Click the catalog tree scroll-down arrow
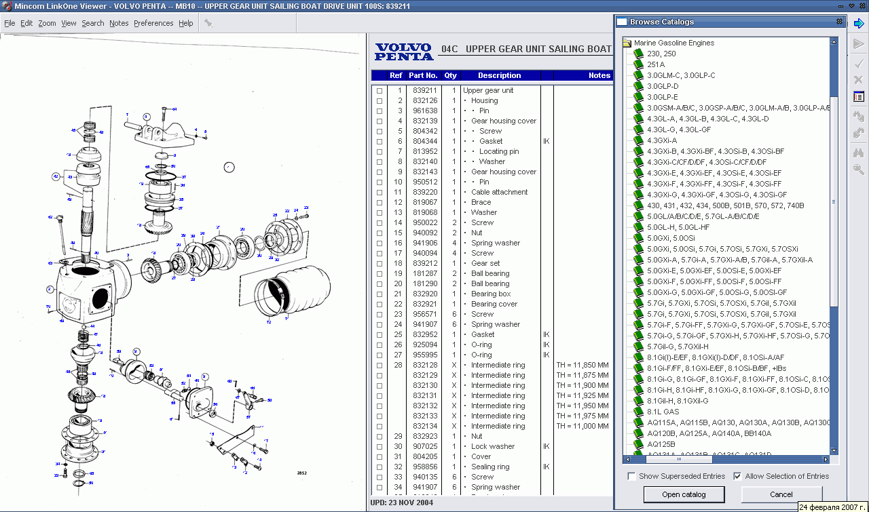869x512 pixels. (x=834, y=450)
